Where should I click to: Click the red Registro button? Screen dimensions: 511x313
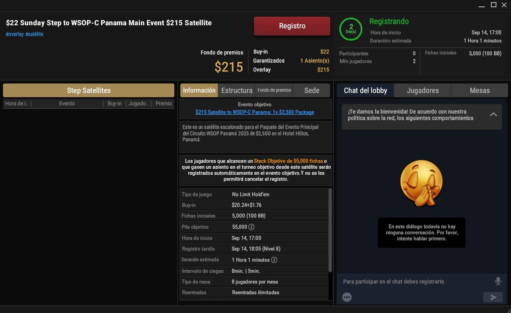point(292,26)
